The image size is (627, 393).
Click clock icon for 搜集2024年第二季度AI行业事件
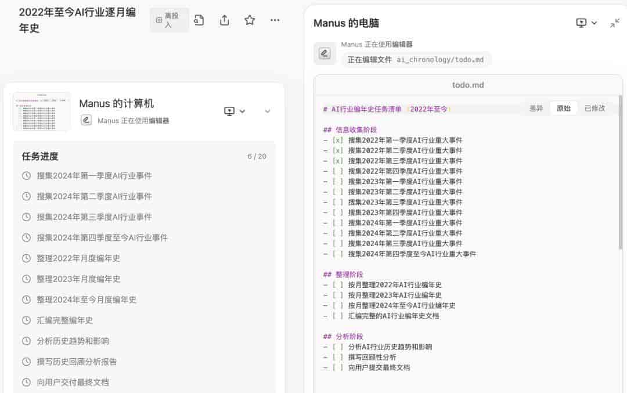tap(26, 196)
